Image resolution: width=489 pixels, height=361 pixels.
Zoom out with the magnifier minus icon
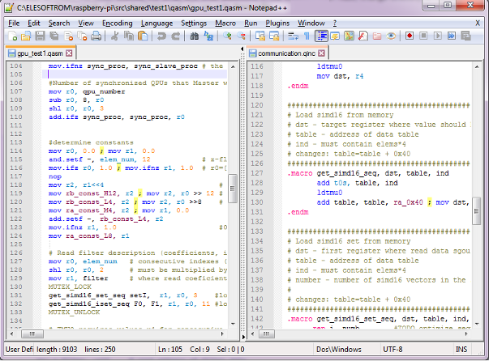pyautogui.click(x=241, y=36)
